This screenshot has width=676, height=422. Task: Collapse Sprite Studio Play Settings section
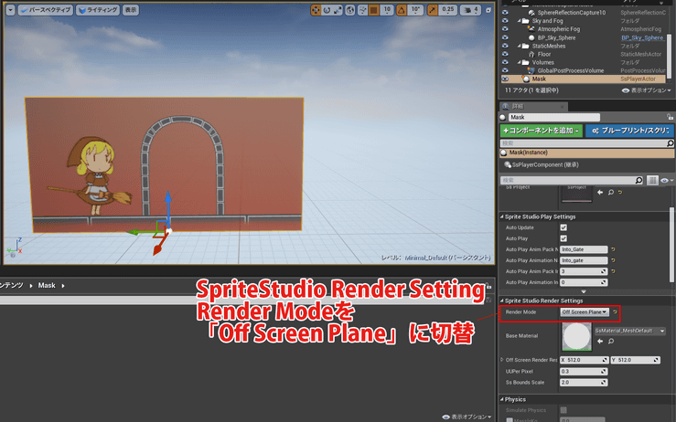click(502, 216)
